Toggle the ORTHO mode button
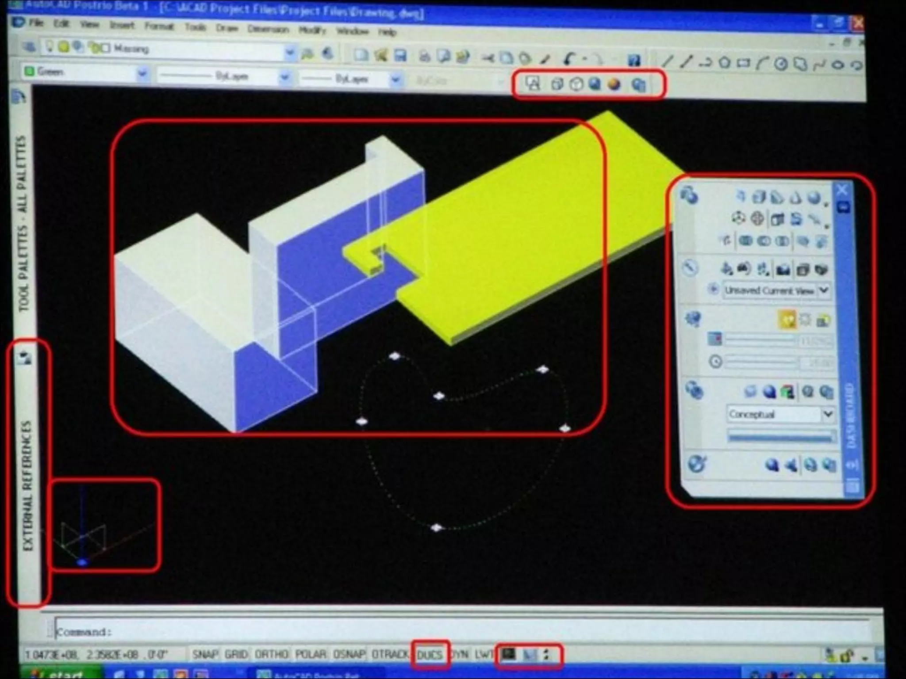Screen dimensions: 906x679 click(x=272, y=654)
